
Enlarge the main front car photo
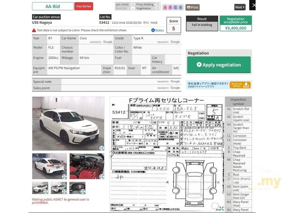(x=102, y=148)
